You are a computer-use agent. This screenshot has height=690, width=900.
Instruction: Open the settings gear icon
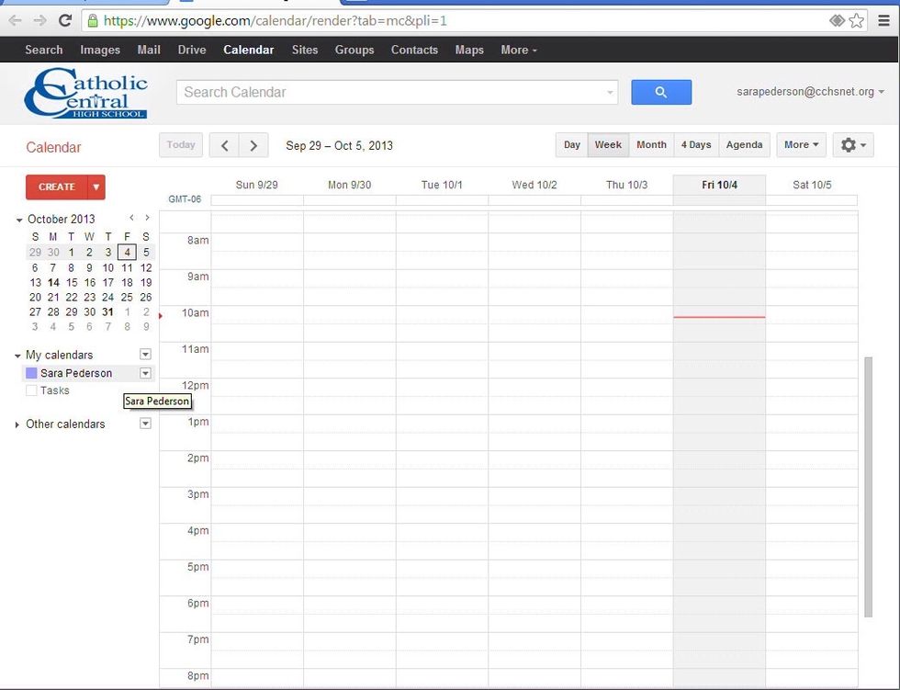[x=850, y=144]
